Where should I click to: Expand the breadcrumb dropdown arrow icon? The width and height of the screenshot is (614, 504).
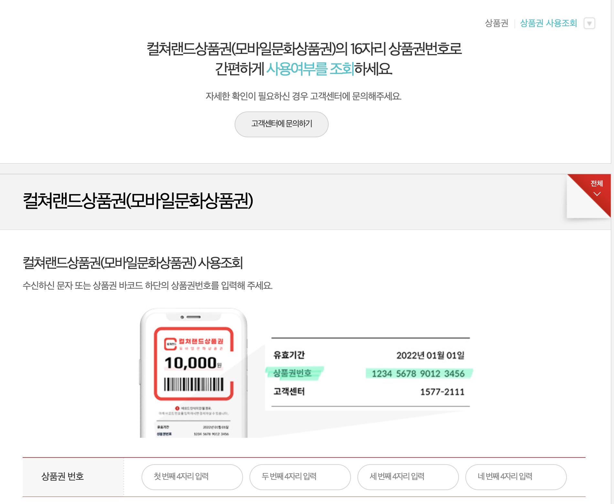click(589, 23)
